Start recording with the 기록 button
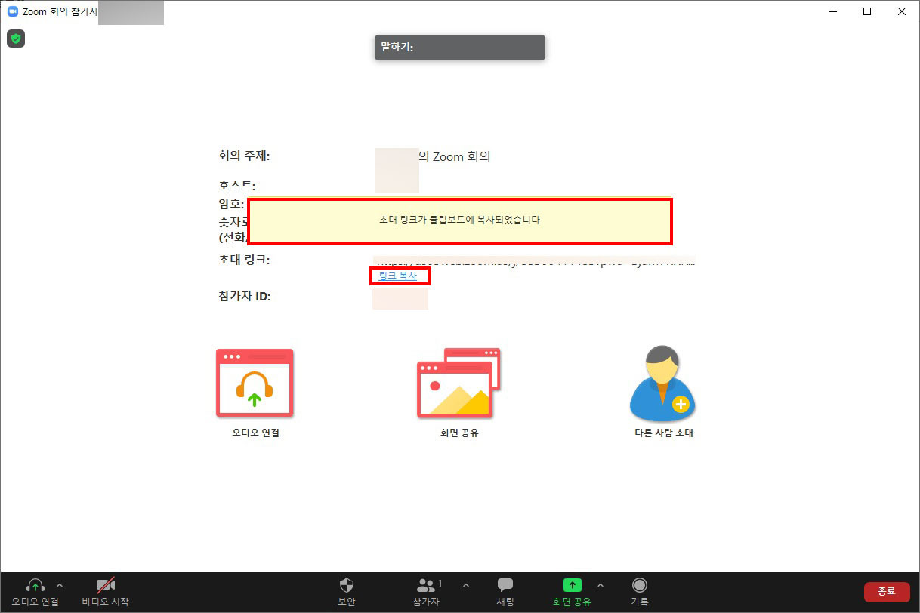 pos(640,591)
